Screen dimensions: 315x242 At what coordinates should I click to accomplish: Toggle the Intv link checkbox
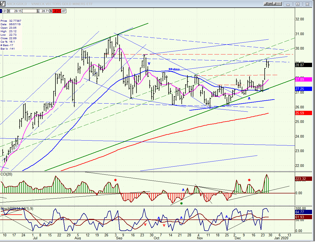pyautogui.click(x=277, y=4)
